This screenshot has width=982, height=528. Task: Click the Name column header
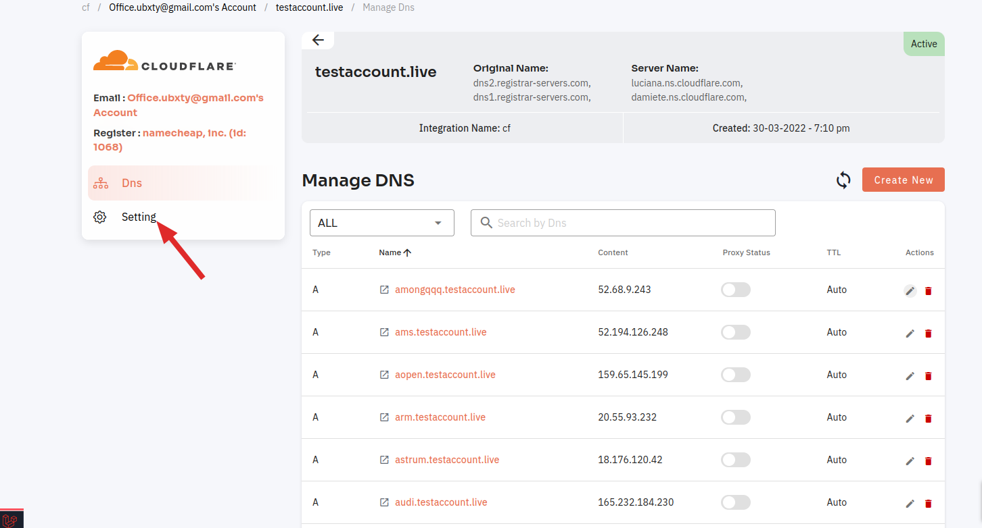tap(390, 253)
